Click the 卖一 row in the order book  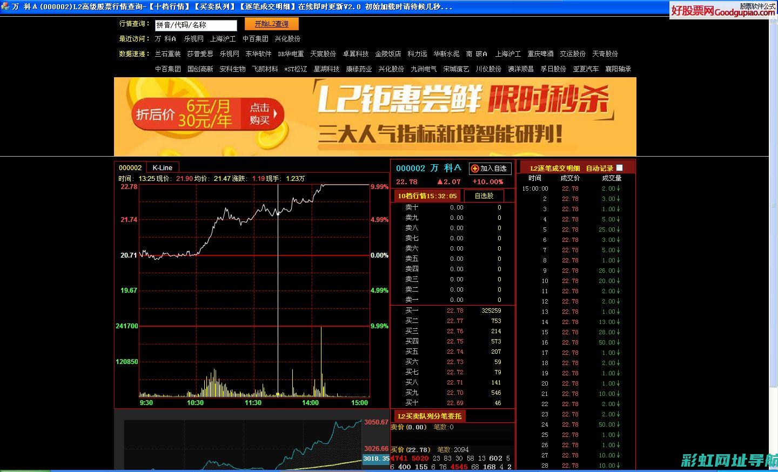coord(453,300)
